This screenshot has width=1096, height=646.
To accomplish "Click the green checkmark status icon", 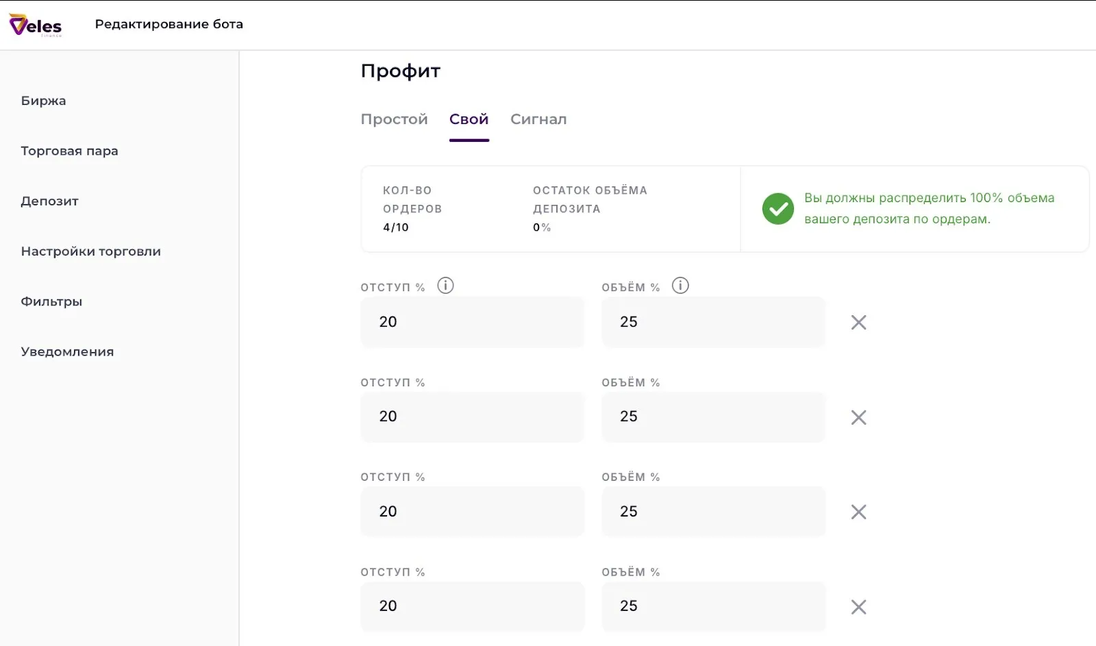I will 777,209.
